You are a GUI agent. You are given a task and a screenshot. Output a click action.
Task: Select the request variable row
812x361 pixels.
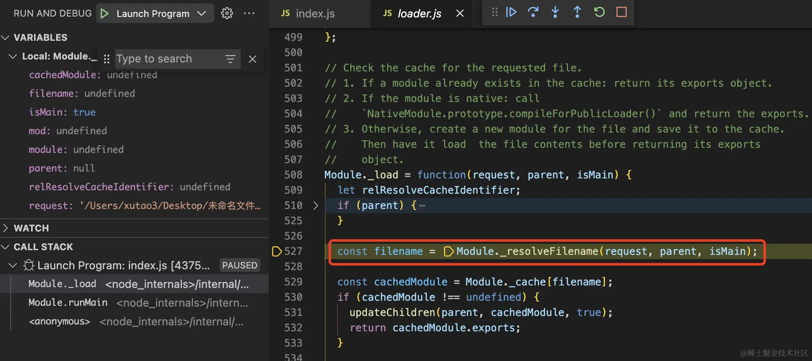134,206
